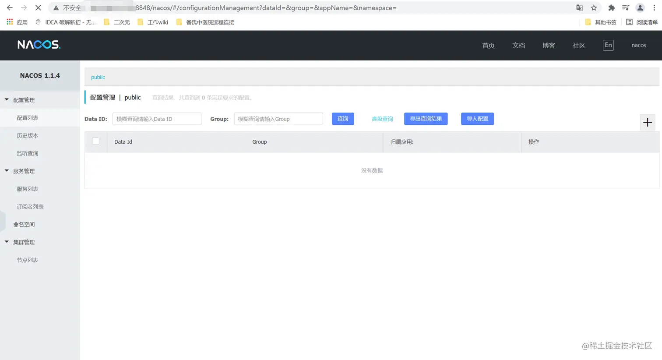The height and width of the screenshot is (360, 662).
Task: Stop loading the current page
Action: pyautogui.click(x=38, y=8)
